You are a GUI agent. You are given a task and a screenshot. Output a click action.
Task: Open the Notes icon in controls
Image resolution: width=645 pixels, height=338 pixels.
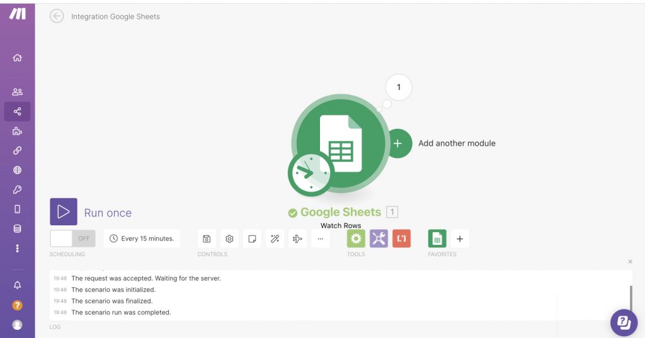(x=252, y=239)
